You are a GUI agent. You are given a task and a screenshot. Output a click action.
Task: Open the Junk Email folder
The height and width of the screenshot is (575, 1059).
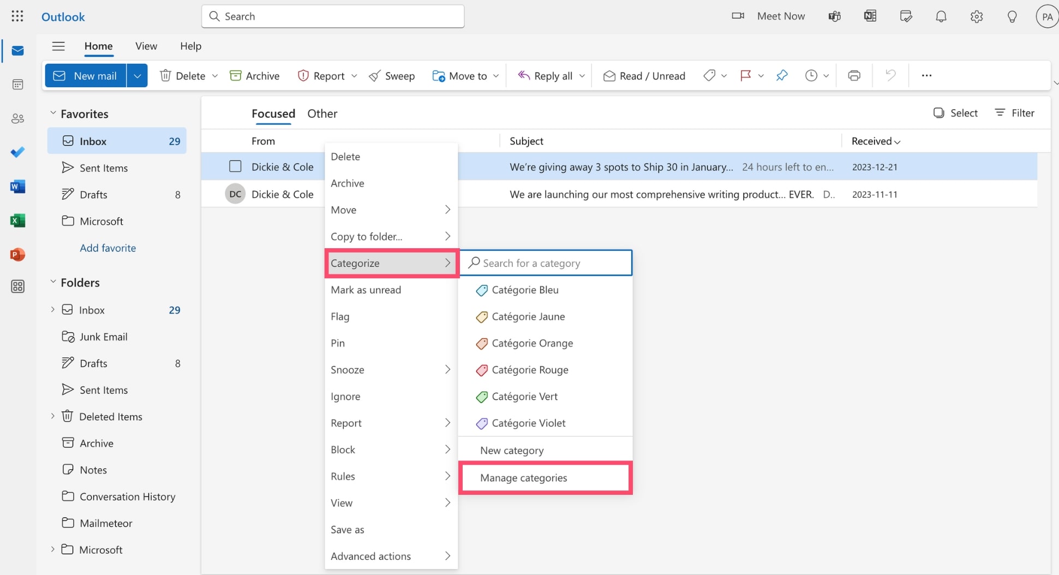pos(117,337)
